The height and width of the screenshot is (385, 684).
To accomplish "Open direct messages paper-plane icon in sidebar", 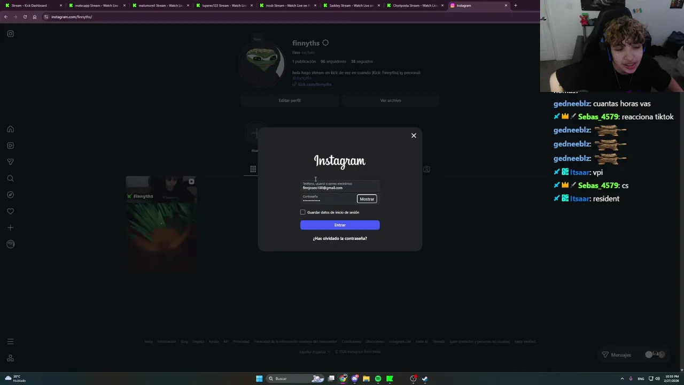I will click(x=10, y=162).
